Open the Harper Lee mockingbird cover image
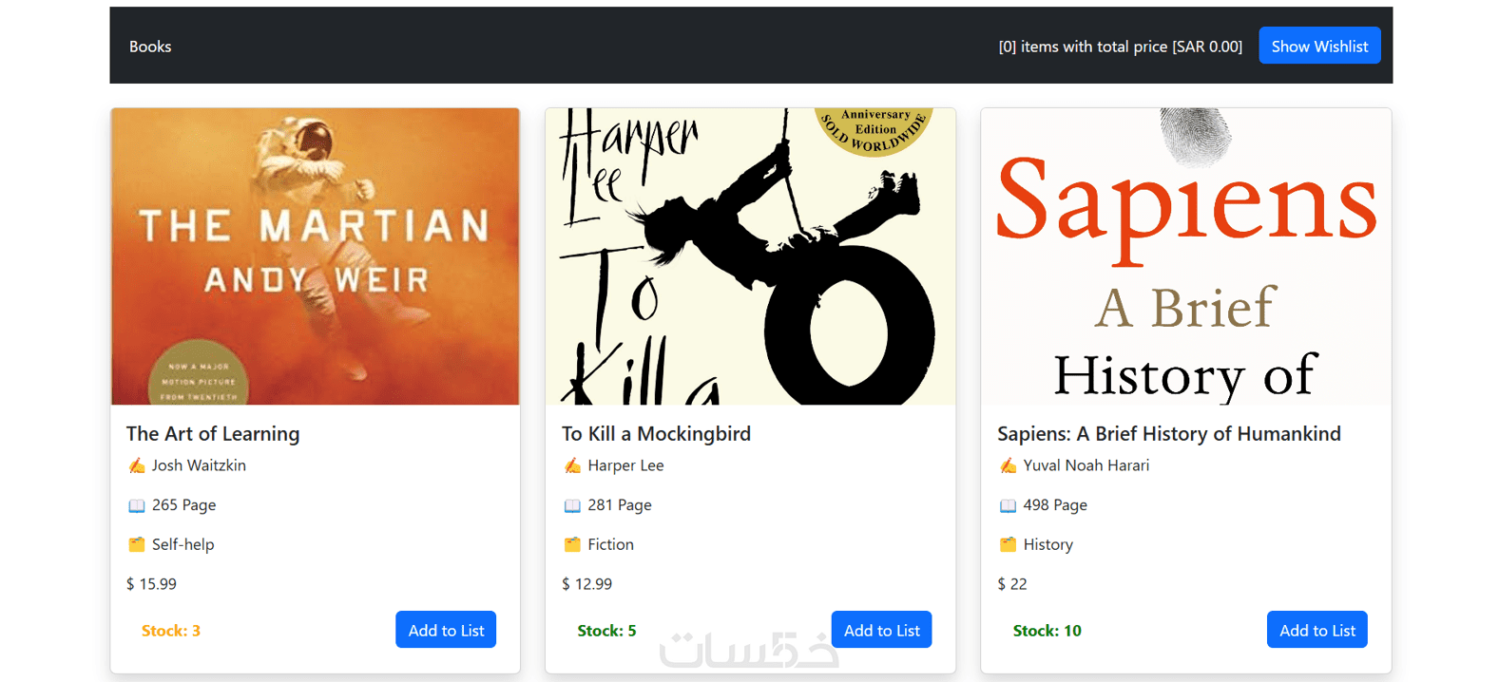This screenshot has width=1499, height=682. tap(751, 256)
